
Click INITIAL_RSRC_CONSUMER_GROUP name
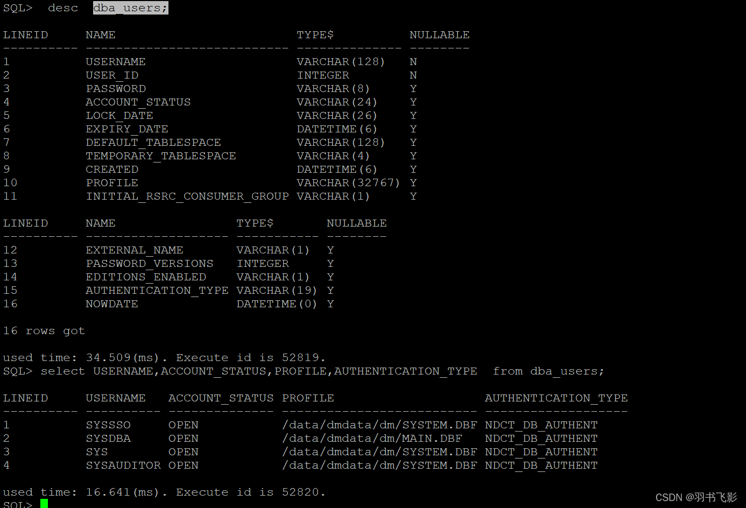(x=187, y=196)
